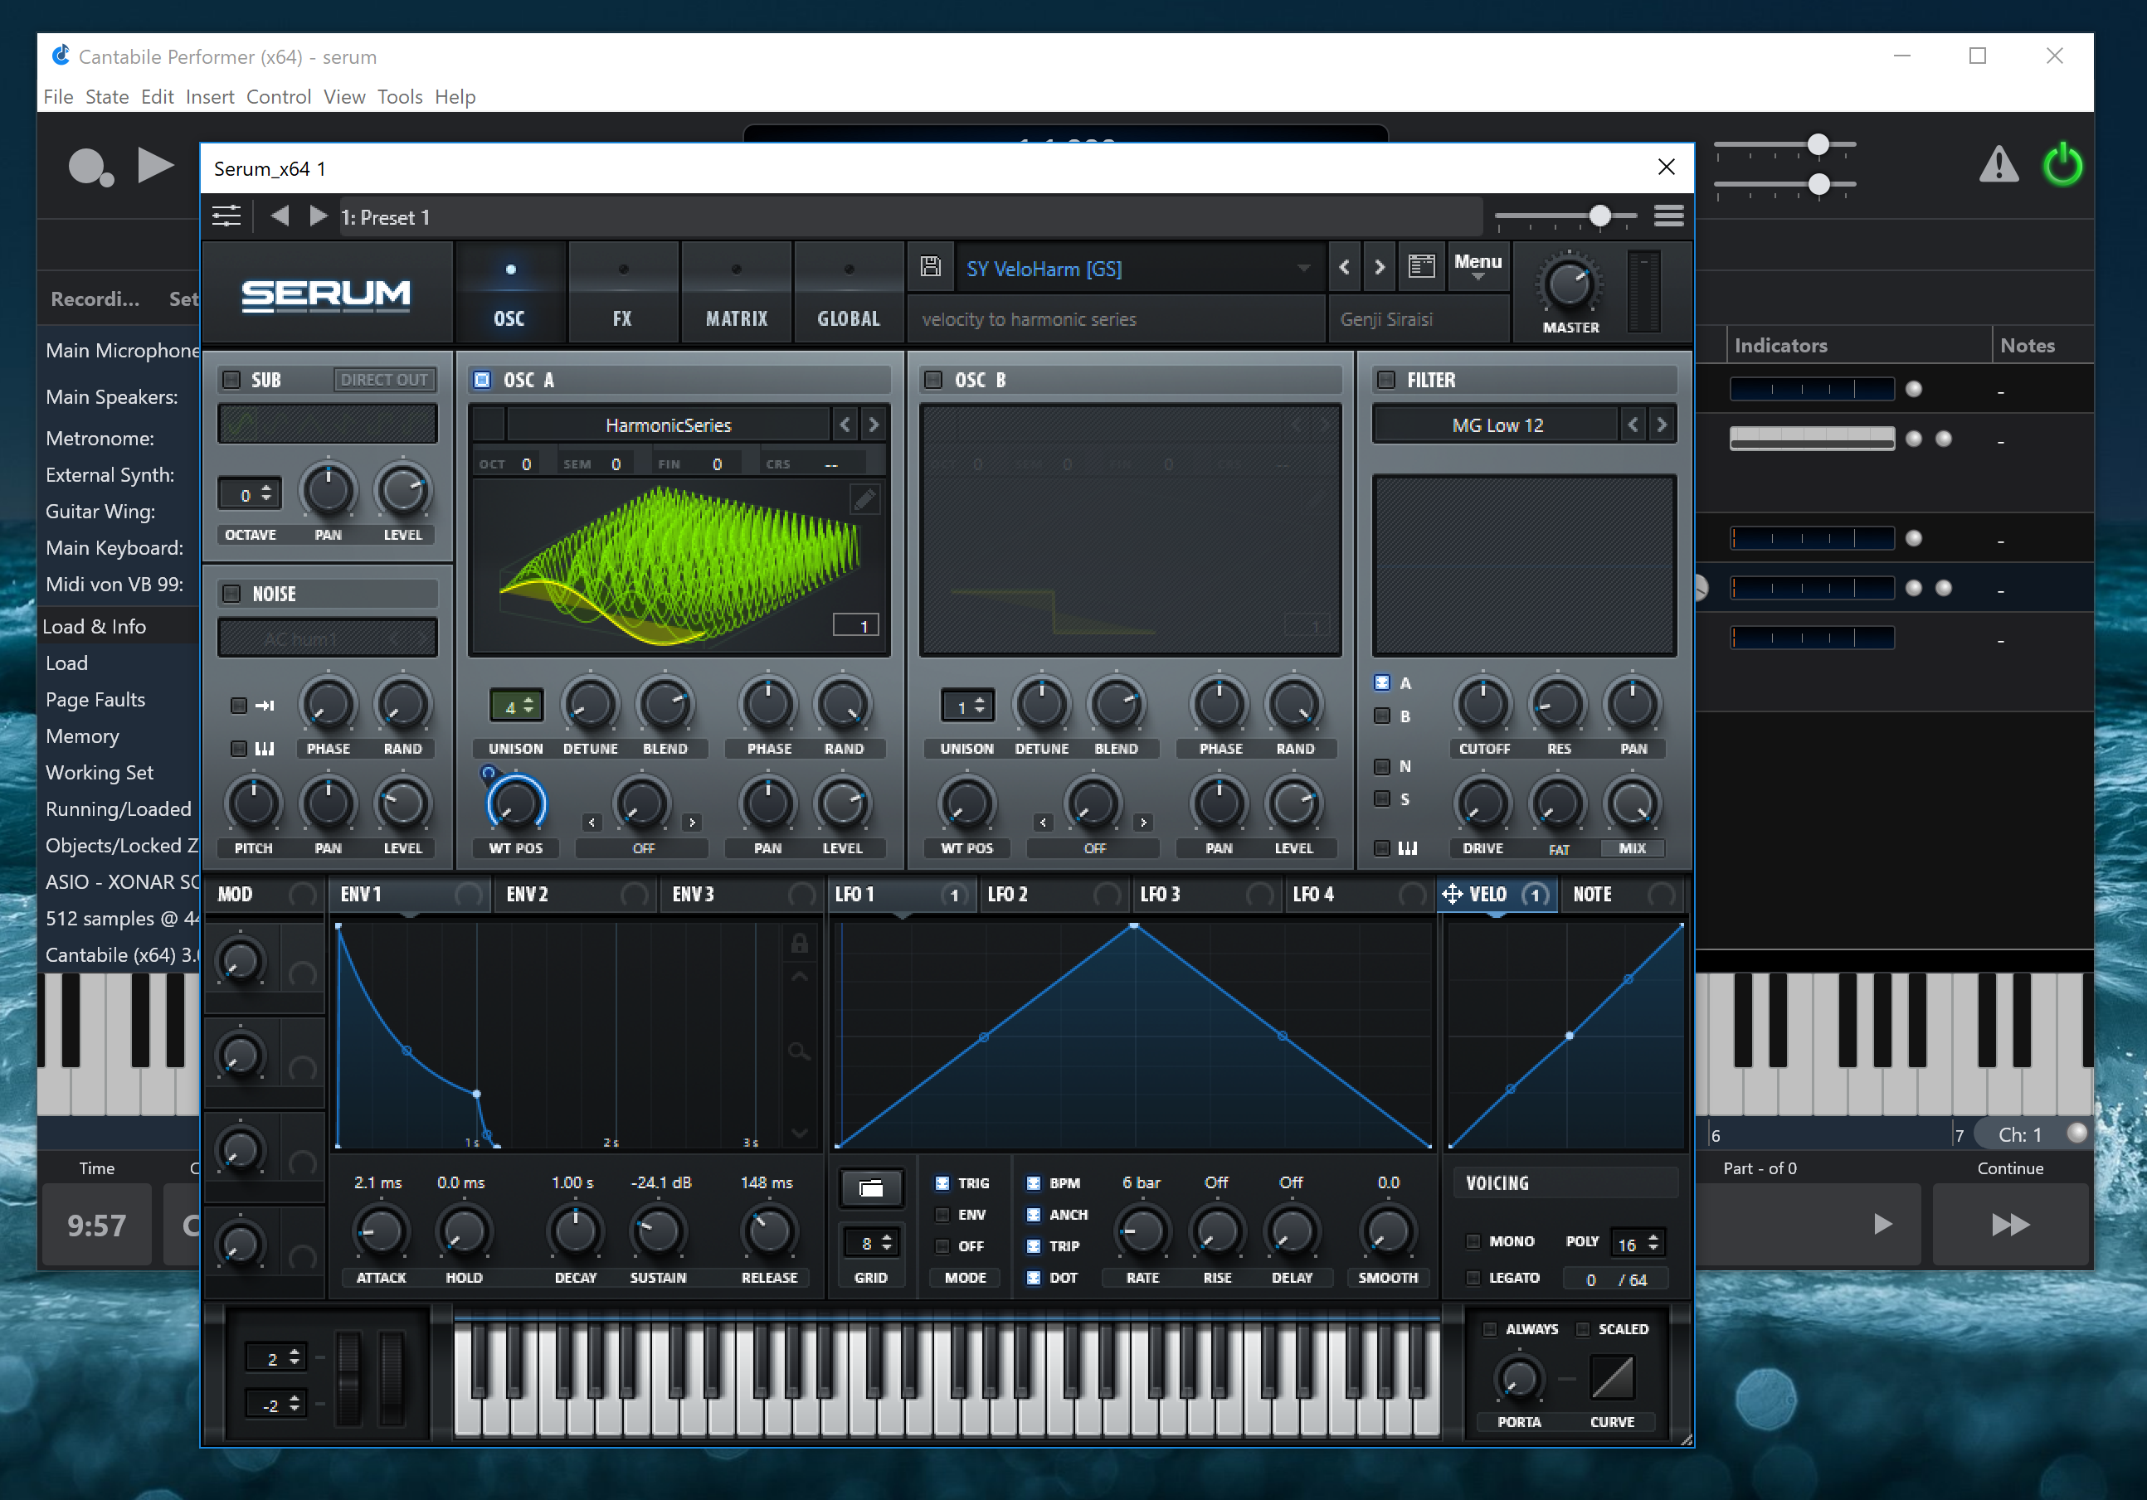Viewport: 2147px width, 1500px height.
Task: Open the Insert menu
Action: click(209, 96)
